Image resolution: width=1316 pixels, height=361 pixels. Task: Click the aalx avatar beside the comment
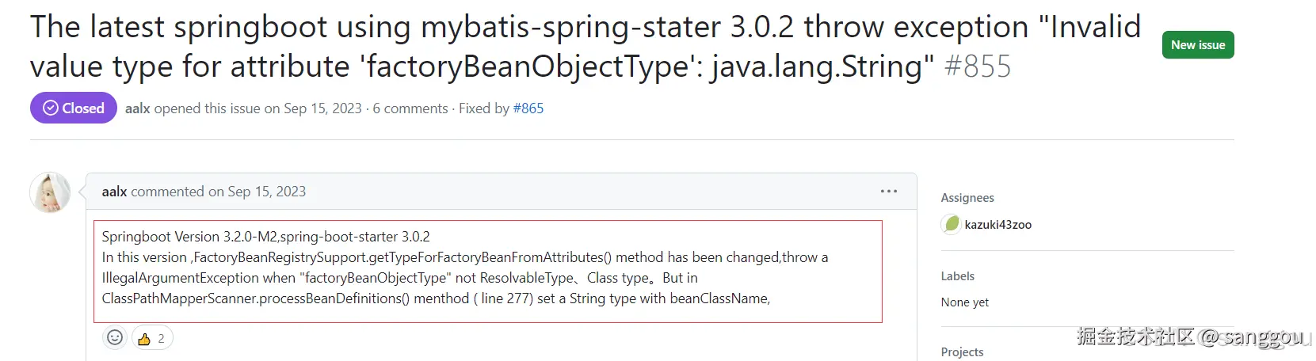pyautogui.click(x=50, y=192)
